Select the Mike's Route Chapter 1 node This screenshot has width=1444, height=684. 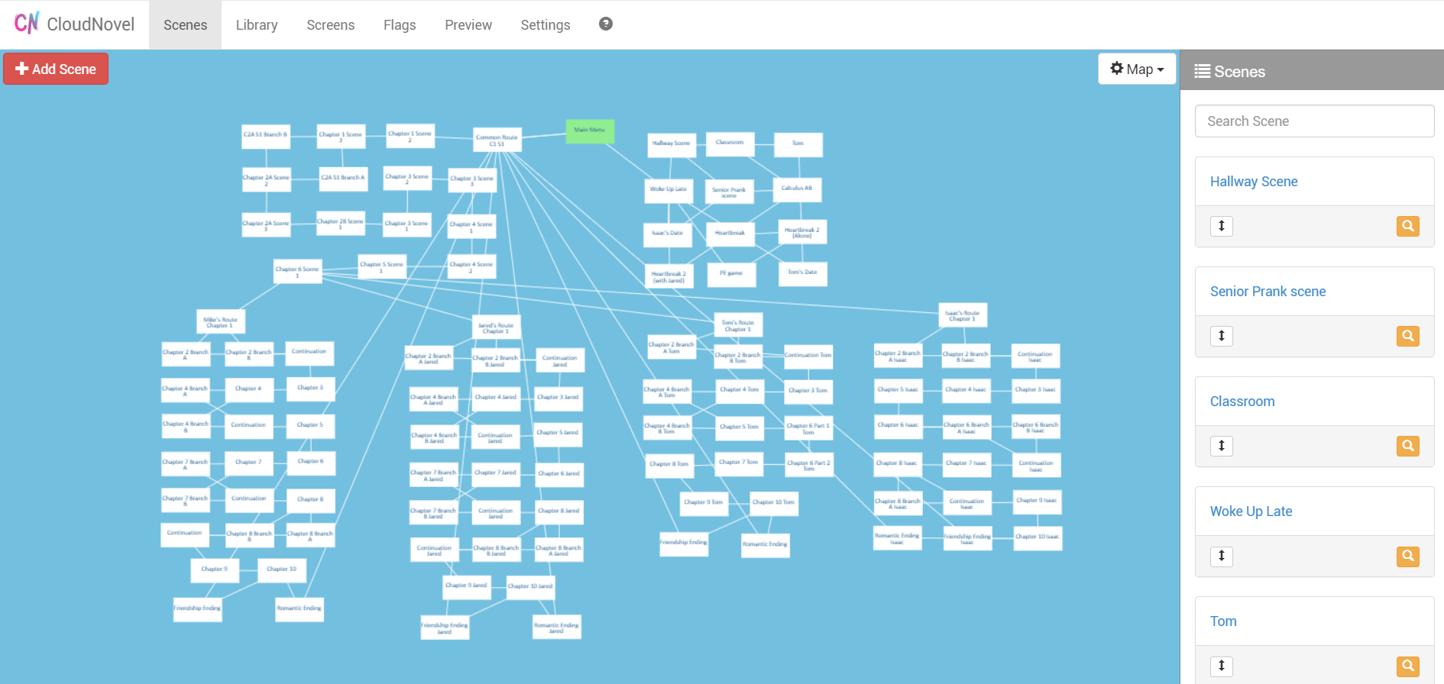coord(221,321)
